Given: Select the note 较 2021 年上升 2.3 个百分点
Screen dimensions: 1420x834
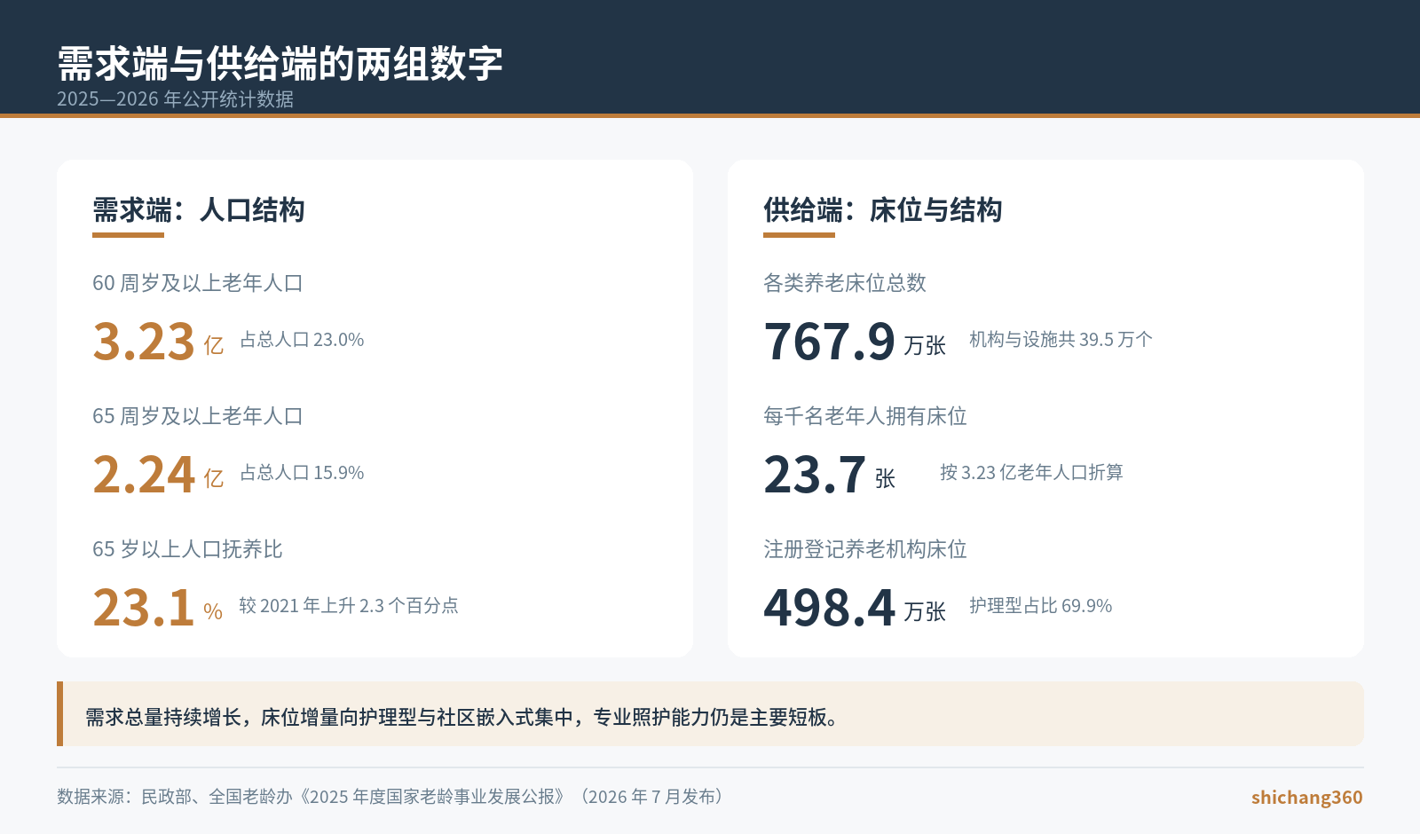Looking at the screenshot, I should pos(349,606).
